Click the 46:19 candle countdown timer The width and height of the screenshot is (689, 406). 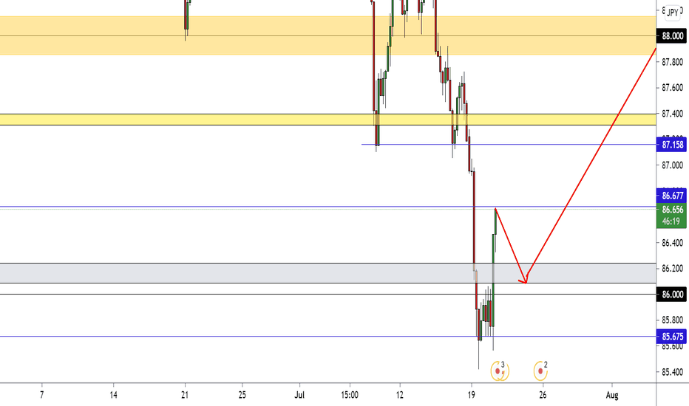click(x=671, y=221)
